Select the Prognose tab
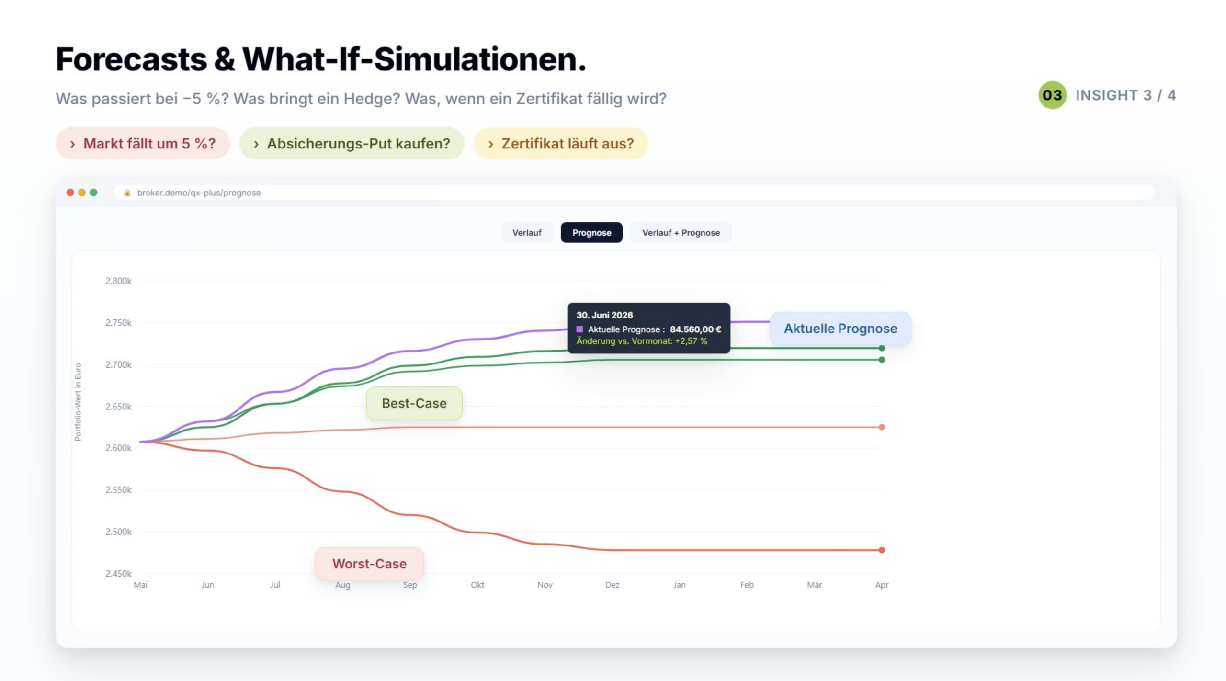The image size is (1226, 681). pos(591,232)
